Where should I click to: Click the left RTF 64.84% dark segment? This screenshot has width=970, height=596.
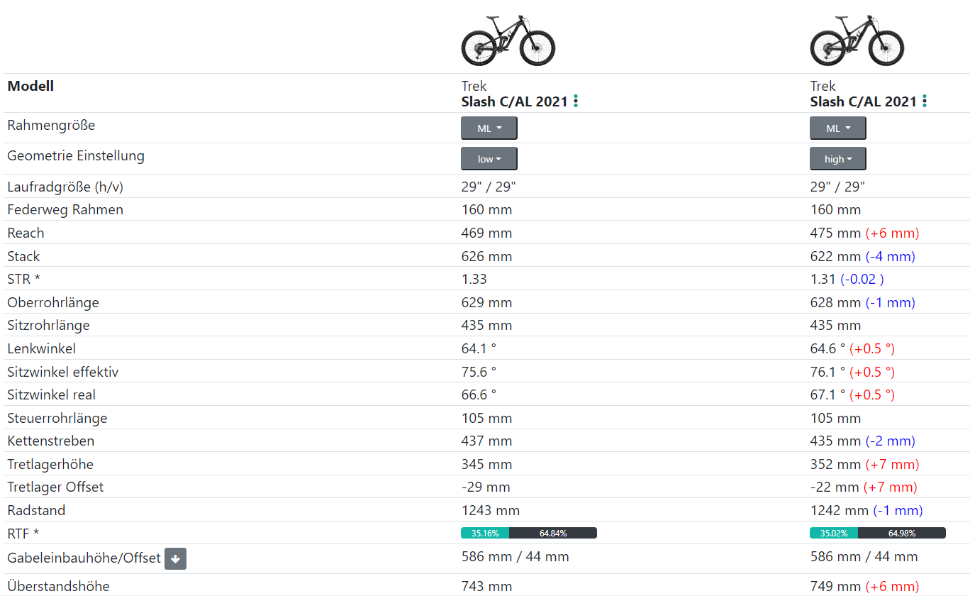553,533
